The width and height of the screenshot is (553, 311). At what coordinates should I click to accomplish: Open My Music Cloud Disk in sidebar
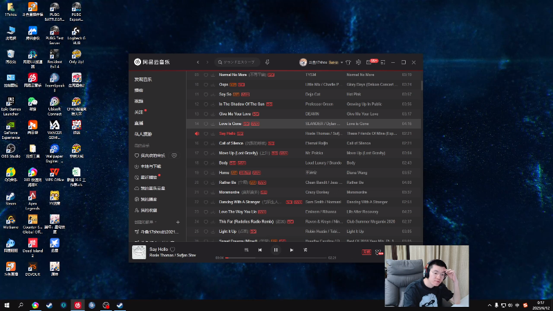(x=150, y=188)
